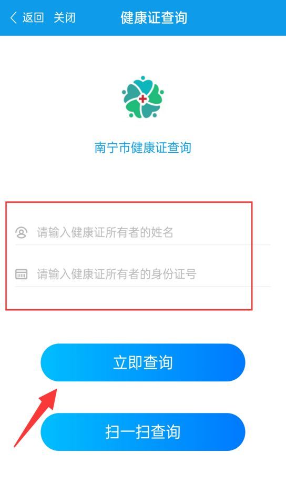Tap the ID card icon beside ID field
The image size is (286, 492).
pos(22,274)
